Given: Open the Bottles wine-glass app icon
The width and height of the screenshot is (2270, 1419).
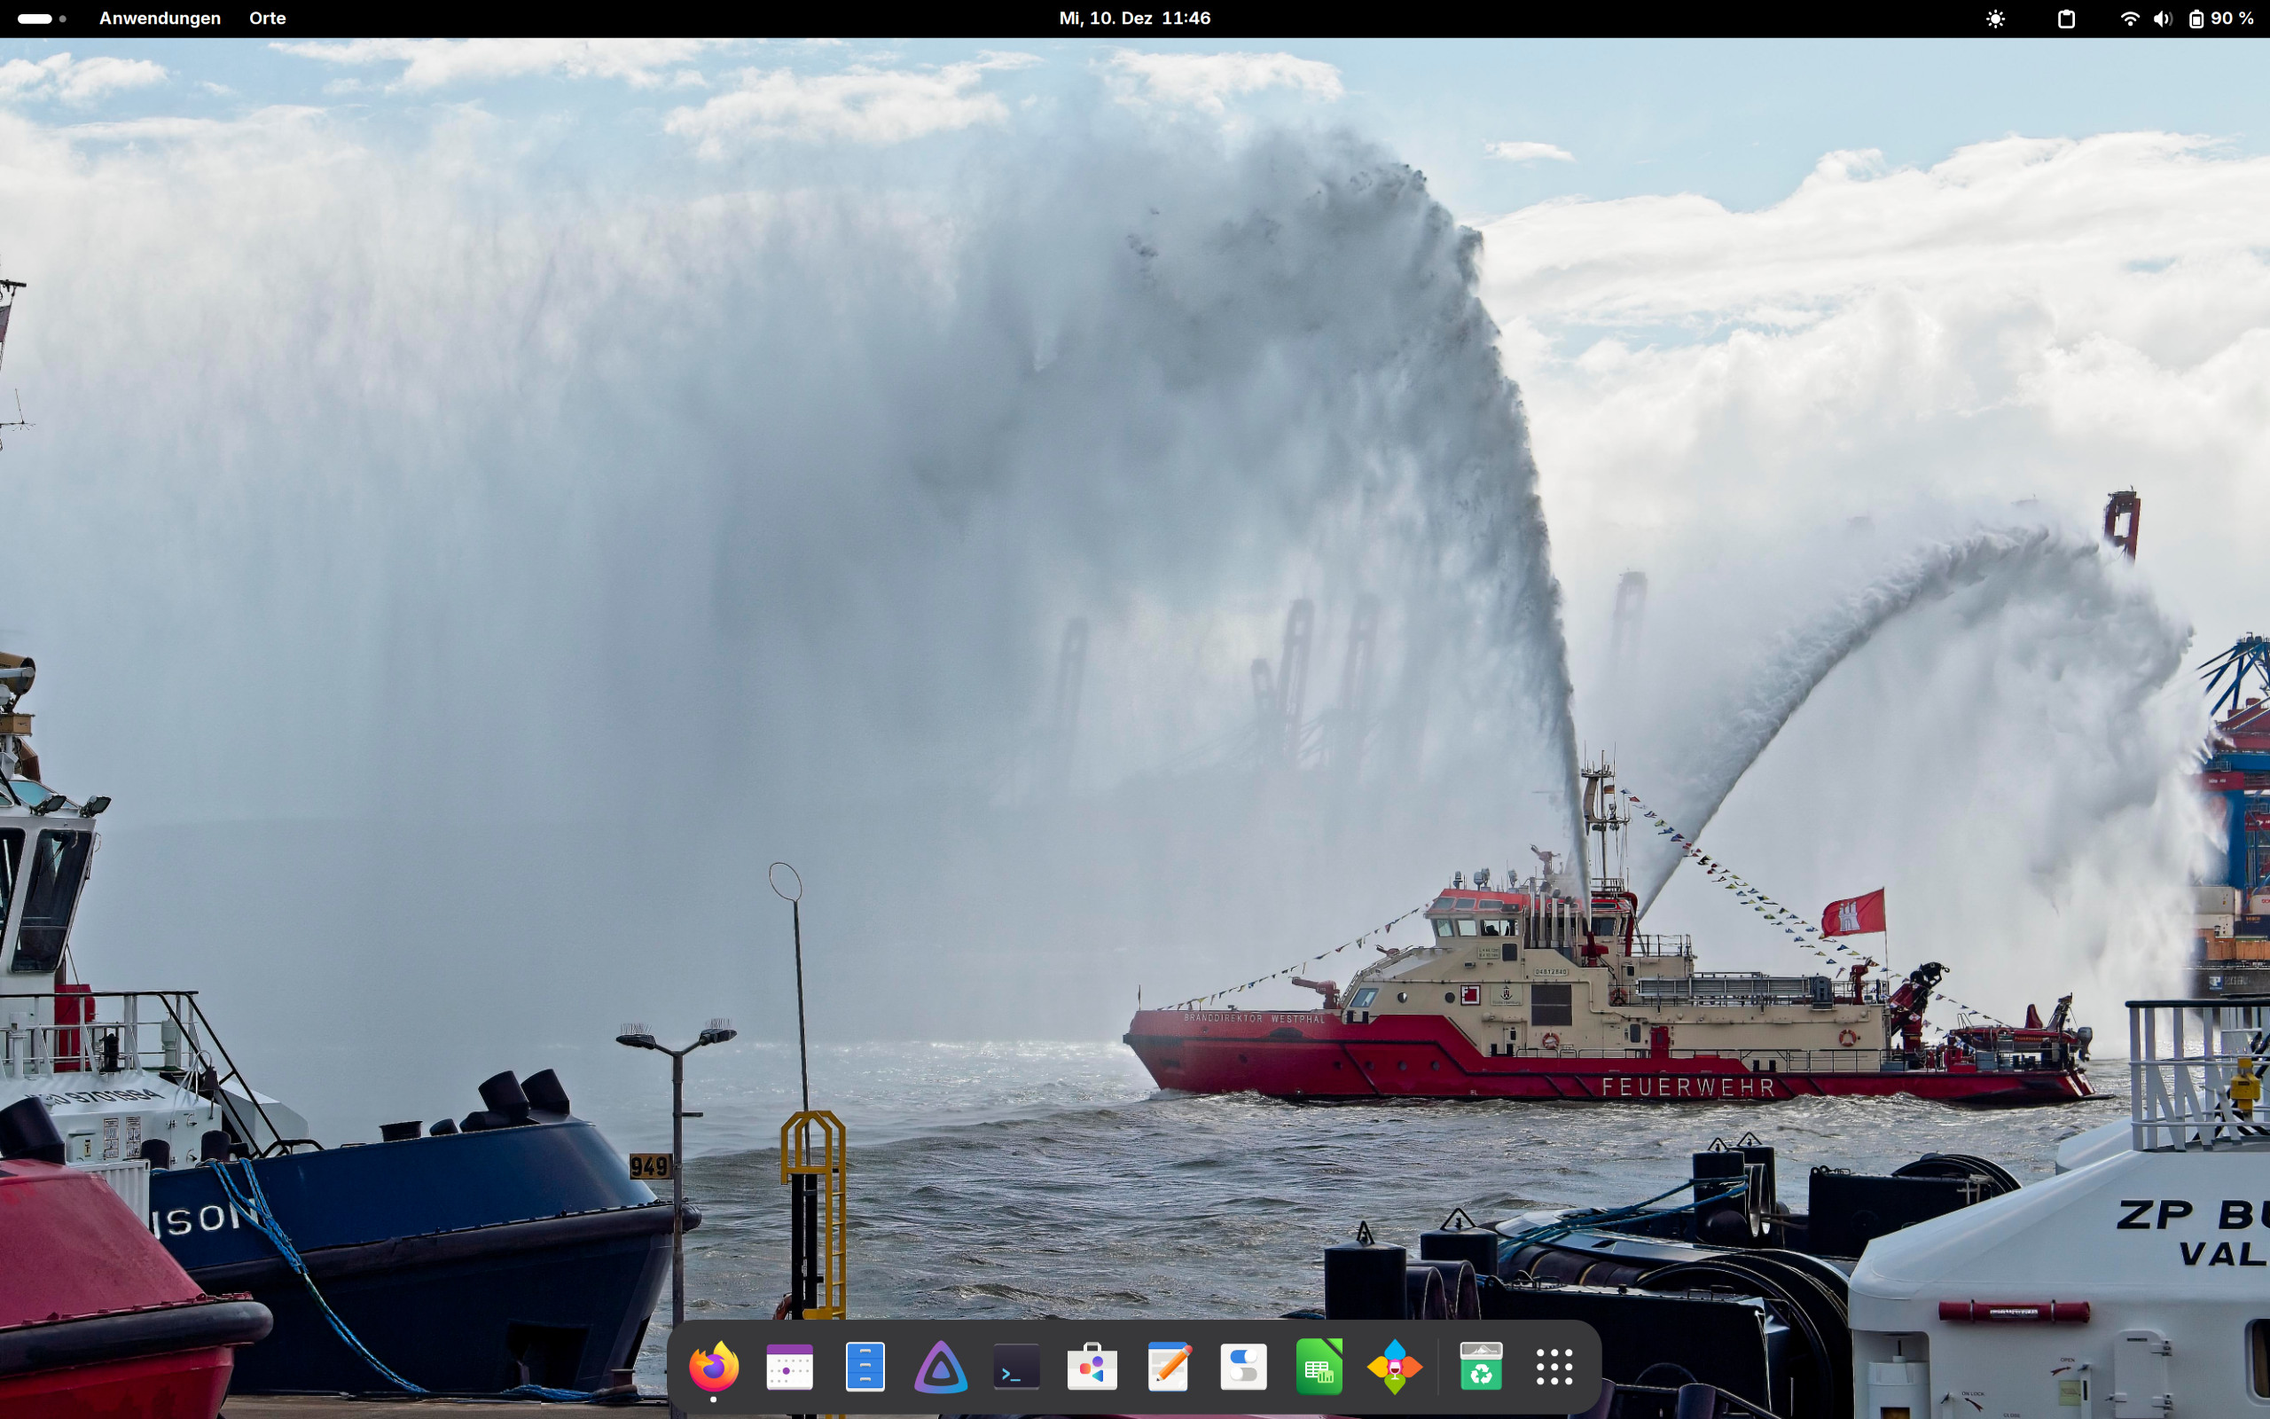Looking at the screenshot, I should point(1395,1368).
